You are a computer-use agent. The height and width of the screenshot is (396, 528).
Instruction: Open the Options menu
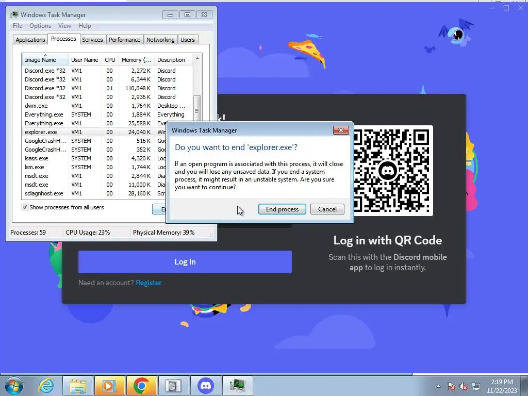click(x=40, y=26)
